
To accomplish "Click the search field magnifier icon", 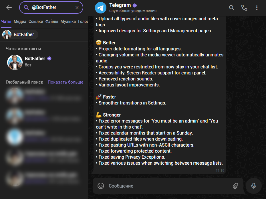I will [26, 8].
